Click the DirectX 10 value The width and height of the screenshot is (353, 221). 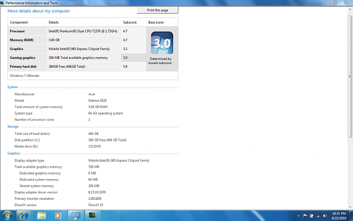(96, 205)
